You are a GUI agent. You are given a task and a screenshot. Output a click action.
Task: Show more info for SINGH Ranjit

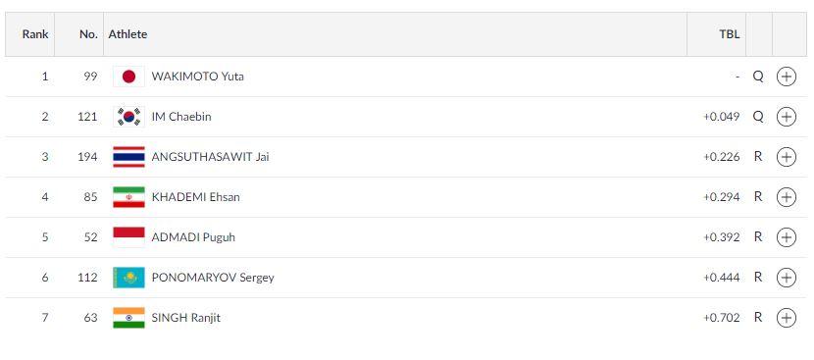[x=786, y=318]
